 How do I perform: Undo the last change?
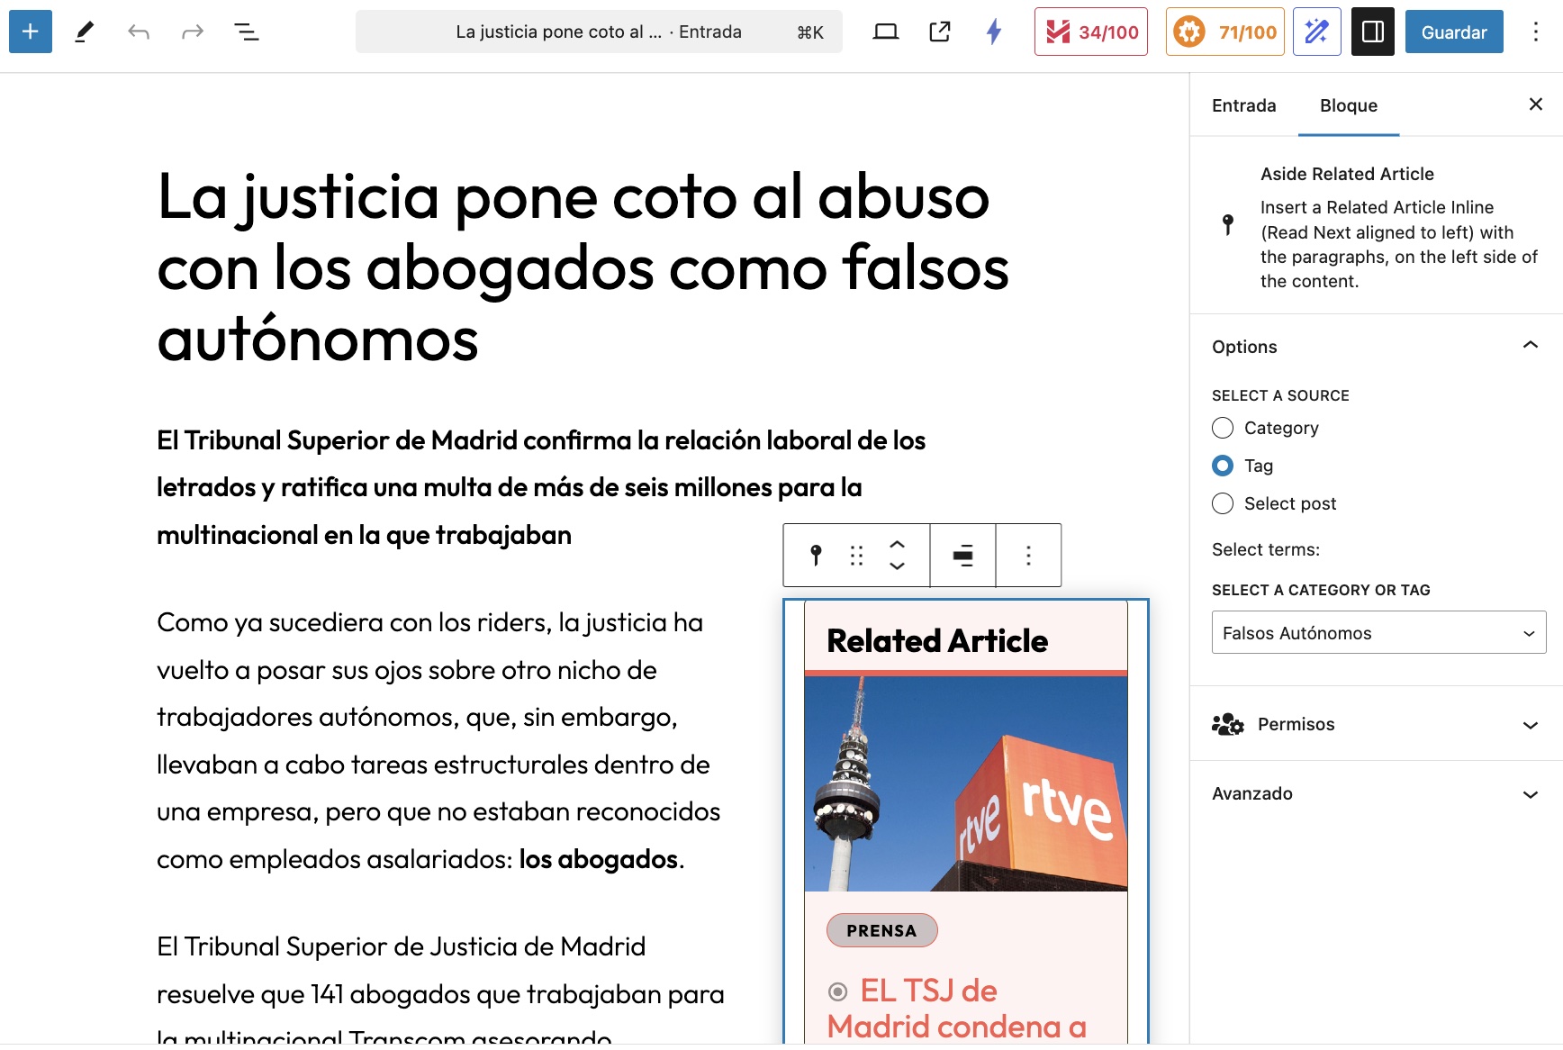138,32
